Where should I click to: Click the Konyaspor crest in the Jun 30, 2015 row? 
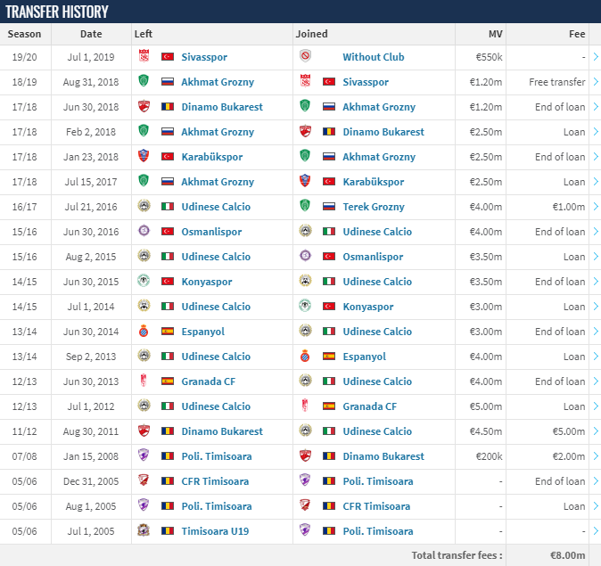[x=144, y=281]
